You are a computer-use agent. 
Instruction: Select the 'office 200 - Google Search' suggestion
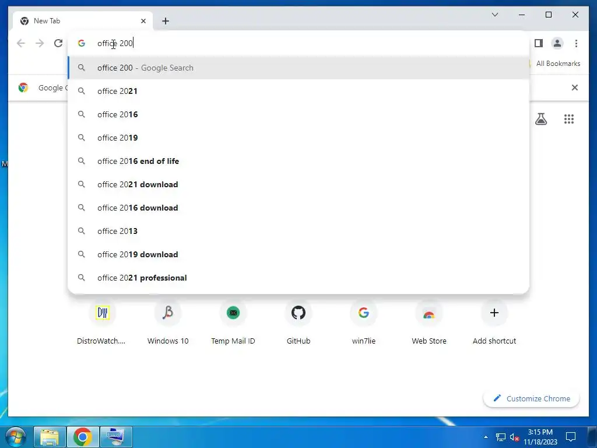(x=298, y=68)
